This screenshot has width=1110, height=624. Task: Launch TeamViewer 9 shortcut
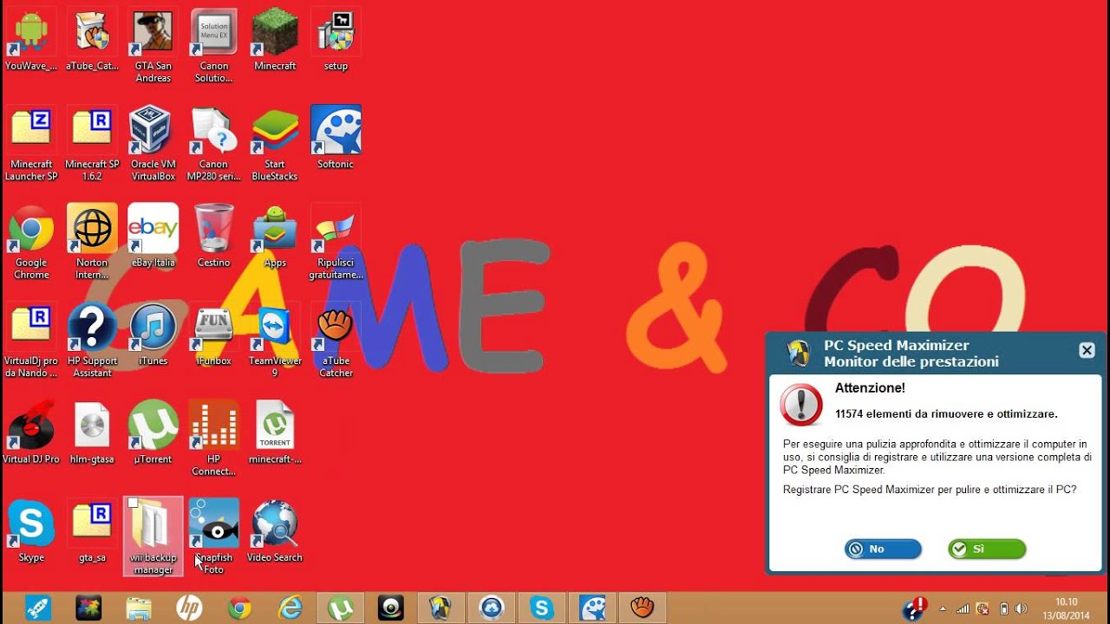pyautogui.click(x=275, y=341)
